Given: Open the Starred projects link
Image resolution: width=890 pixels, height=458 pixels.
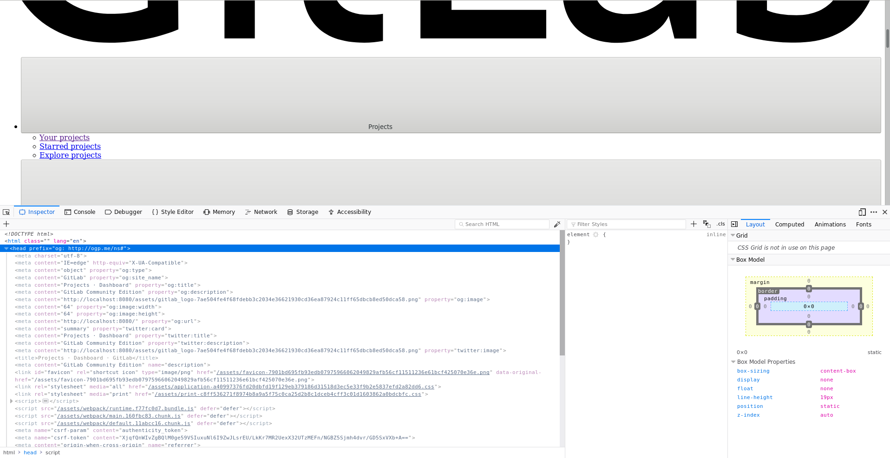Looking at the screenshot, I should click(x=70, y=146).
